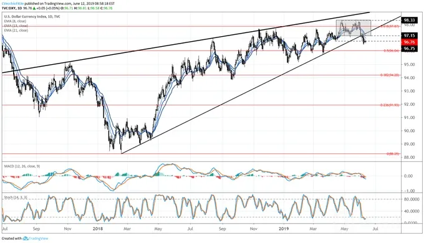Click the 89.00 price axis label

pyautogui.click(x=409, y=144)
